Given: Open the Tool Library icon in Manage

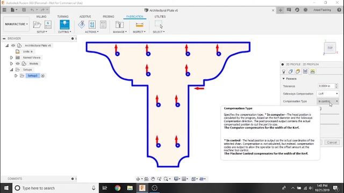Looking at the screenshot, I should [x=119, y=25].
